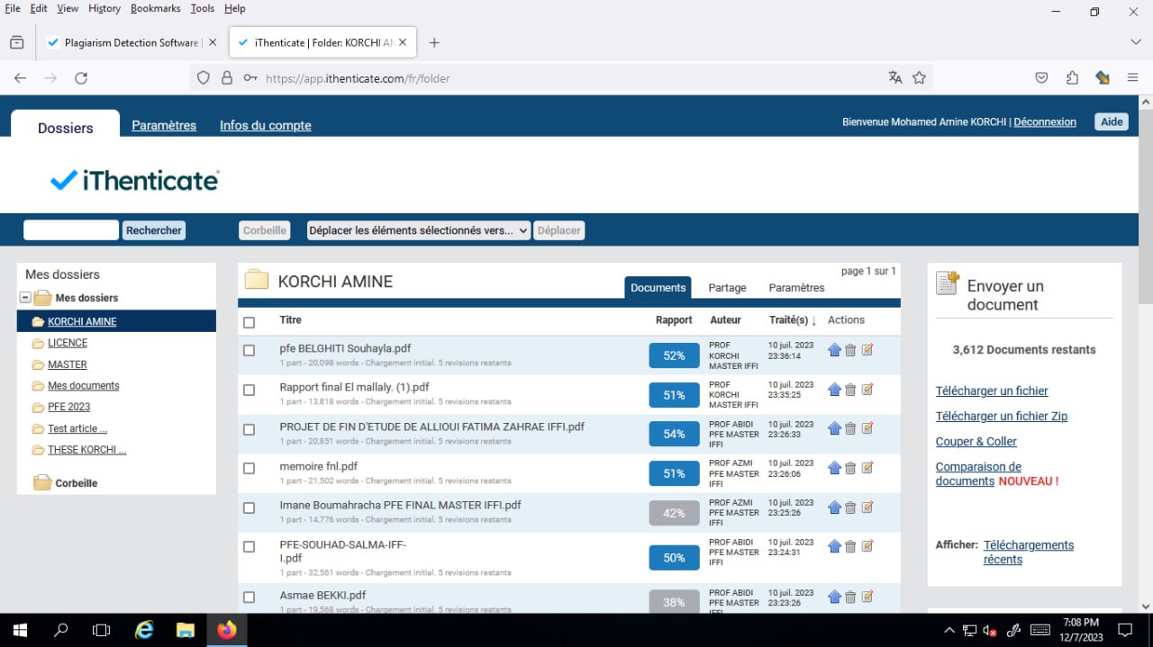The width and height of the screenshot is (1153, 647).
Task: Select the PFE 2023 folder
Action: 68,407
